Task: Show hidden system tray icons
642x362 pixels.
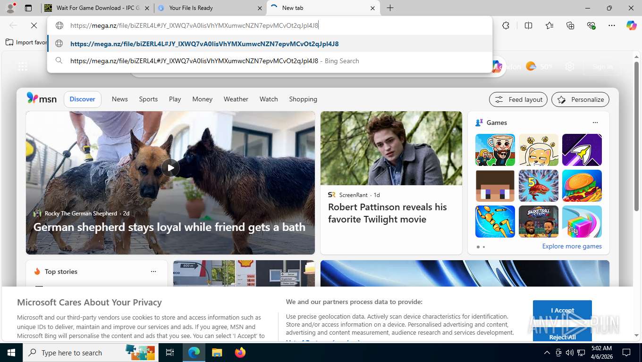Action: pyautogui.click(x=547, y=353)
